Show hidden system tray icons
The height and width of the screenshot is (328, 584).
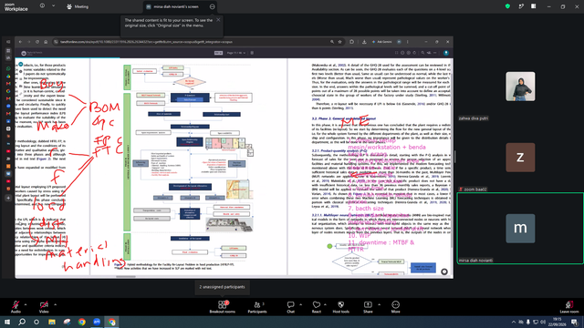pos(514,322)
